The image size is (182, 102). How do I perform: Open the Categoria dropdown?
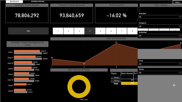160,26
